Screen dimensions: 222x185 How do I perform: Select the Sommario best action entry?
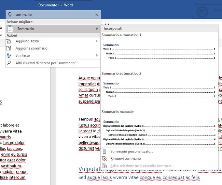pyautogui.click(x=53, y=29)
